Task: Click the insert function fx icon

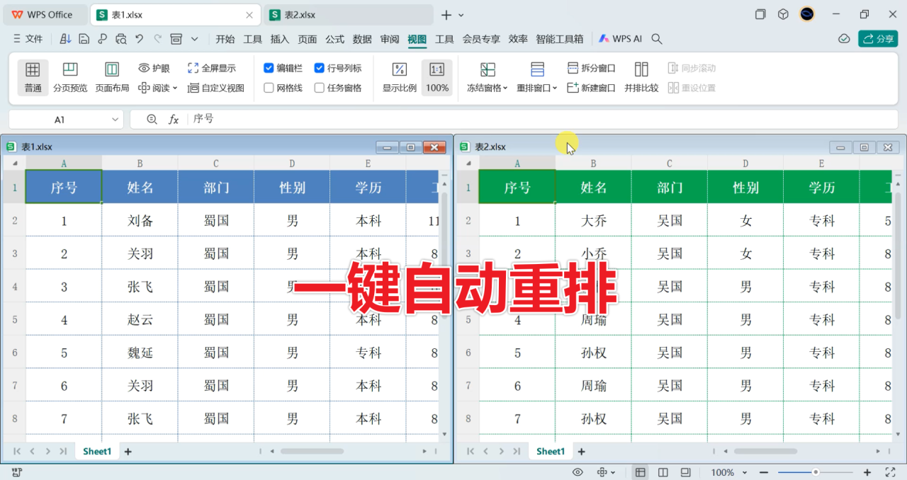Action: tap(174, 120)
